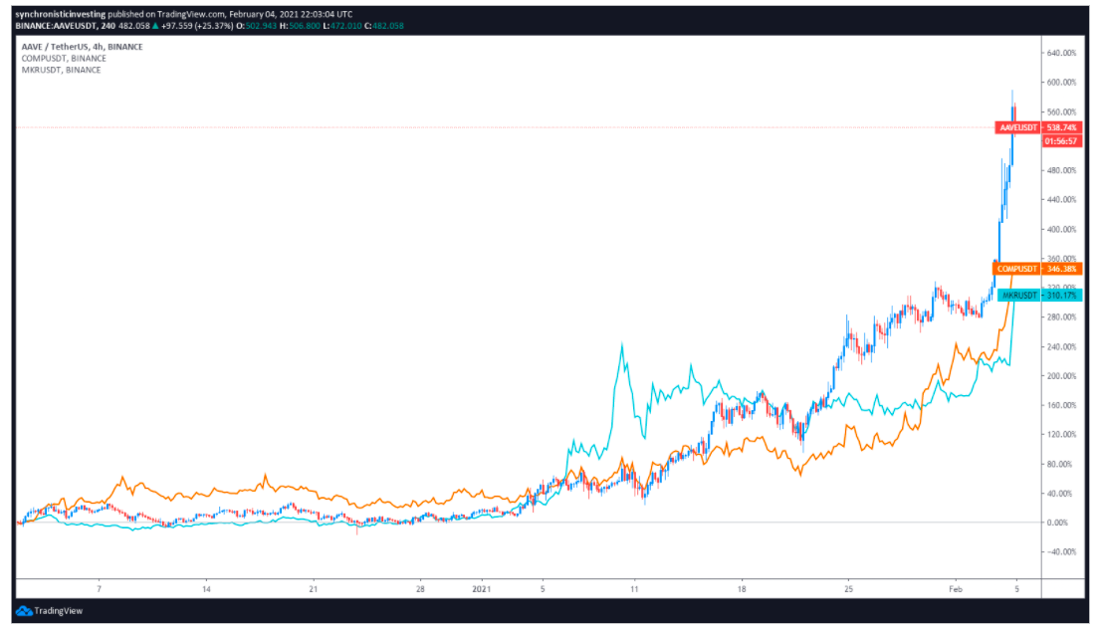This screenshot has width=1099, height=630.
Task: Click the 346.38% value tag
Action: 1062,269
